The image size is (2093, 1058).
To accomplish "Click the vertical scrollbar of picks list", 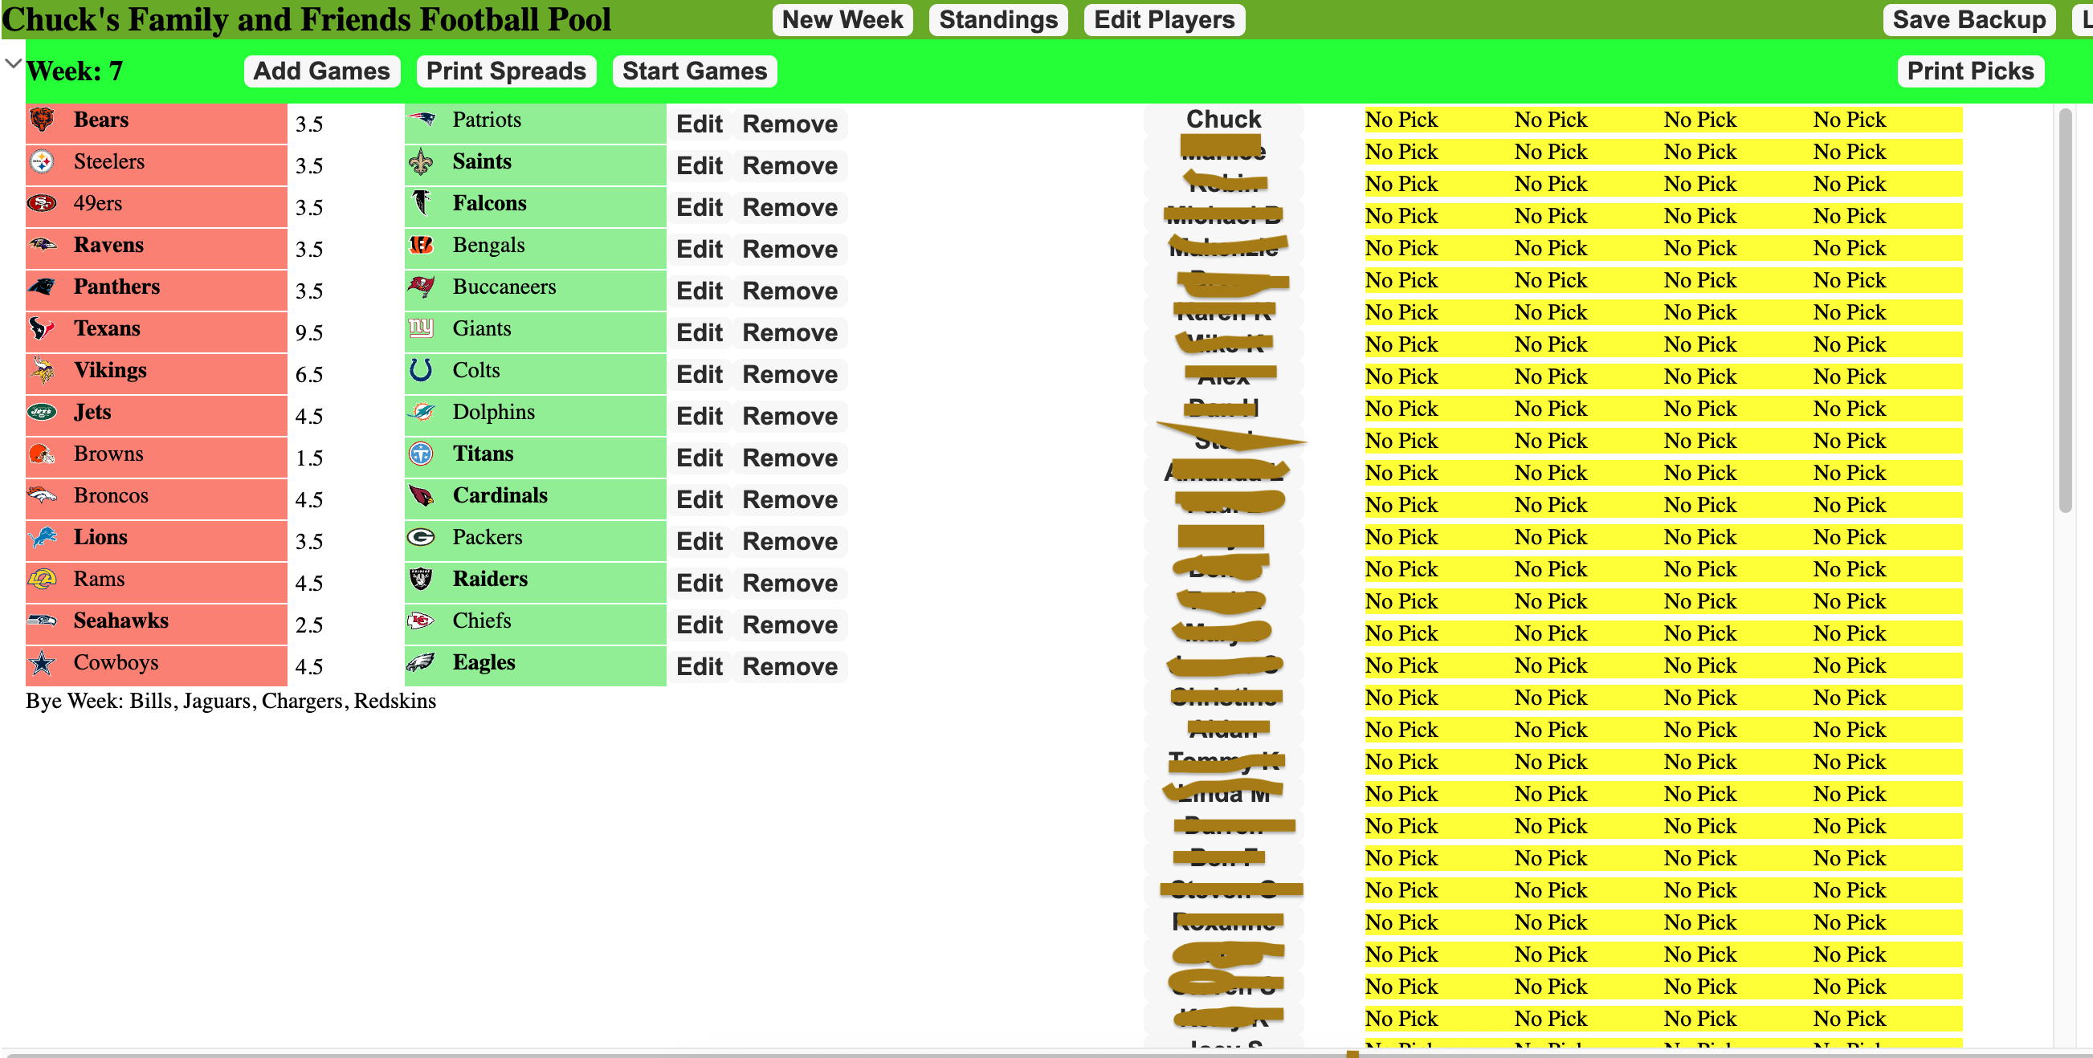I will click(x=2066, y=310).
